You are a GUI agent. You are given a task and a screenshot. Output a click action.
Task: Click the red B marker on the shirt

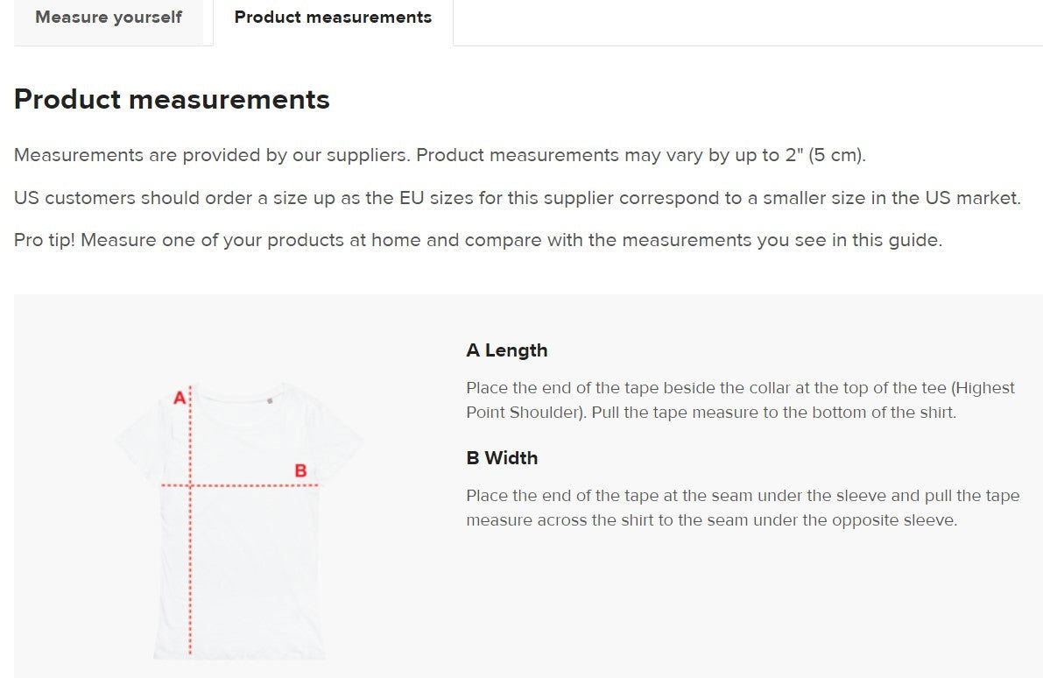pos(301,470)
